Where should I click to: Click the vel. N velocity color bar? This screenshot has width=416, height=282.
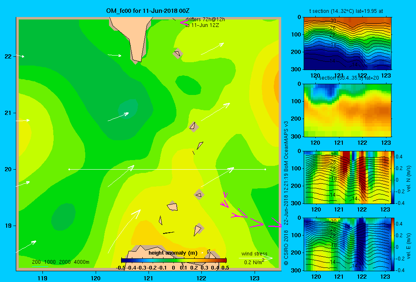pyautogui.click(x=393, y=177)
